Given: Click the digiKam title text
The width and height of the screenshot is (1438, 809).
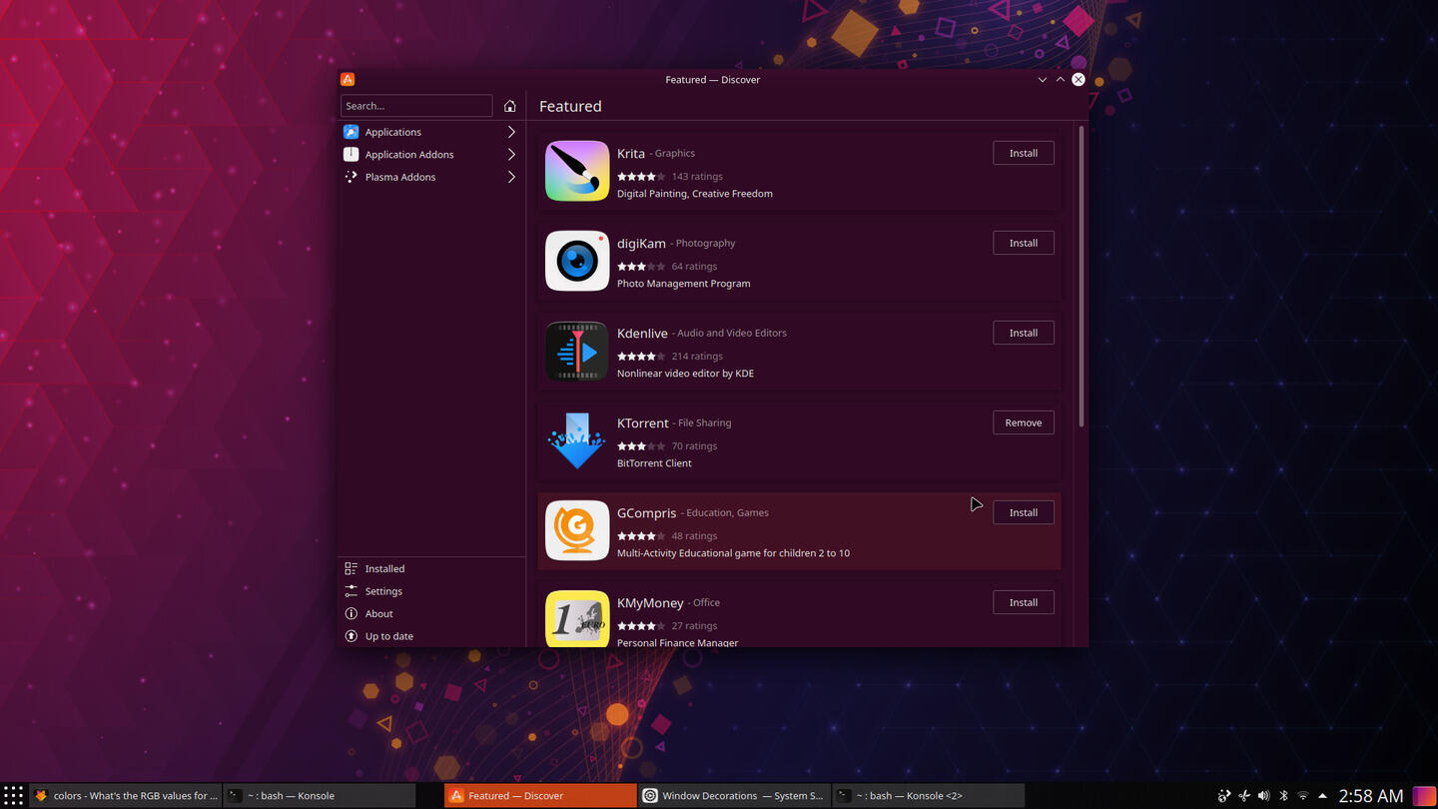Looking at the screenshot, I should click(x=641, y=243).
